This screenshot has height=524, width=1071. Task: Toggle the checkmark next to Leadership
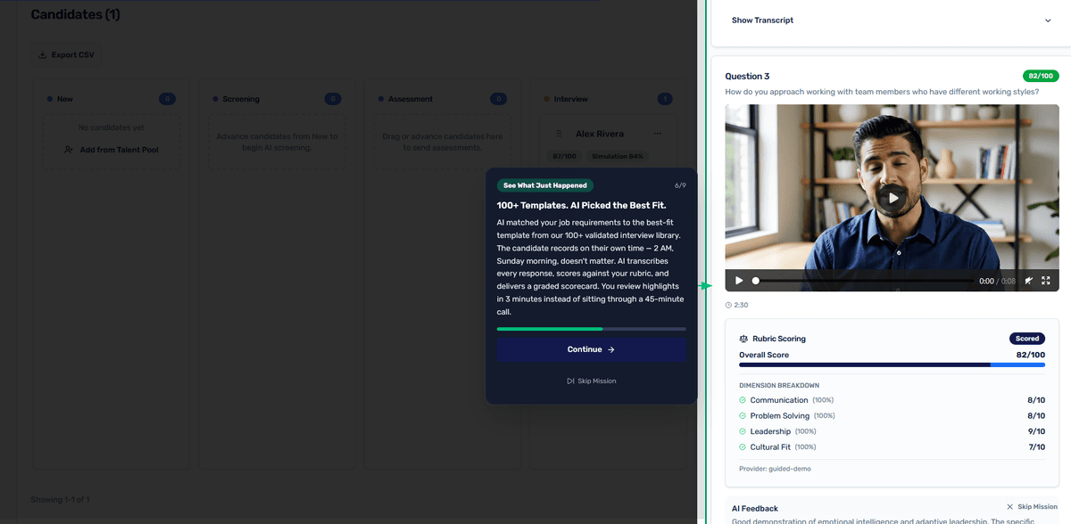coord(741,431)
